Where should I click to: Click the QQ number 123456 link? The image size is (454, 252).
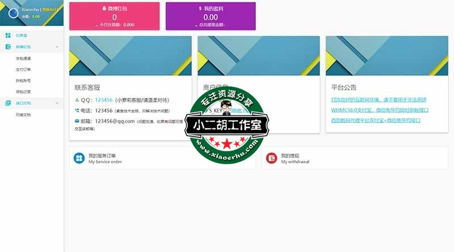(104, 100)
